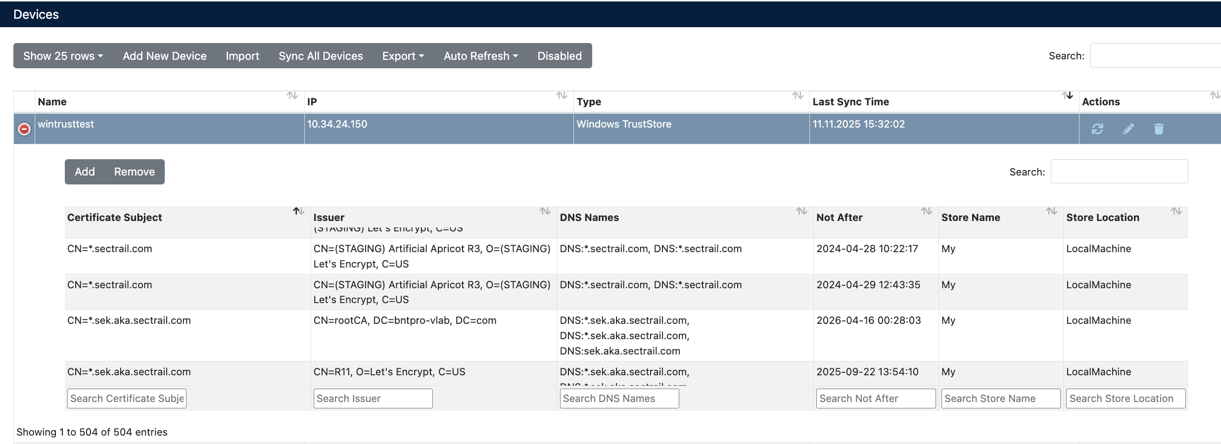Sort devices by IP column arrows
The width and height of the screenshot is (1221, 444).
[x=561, y=95]
